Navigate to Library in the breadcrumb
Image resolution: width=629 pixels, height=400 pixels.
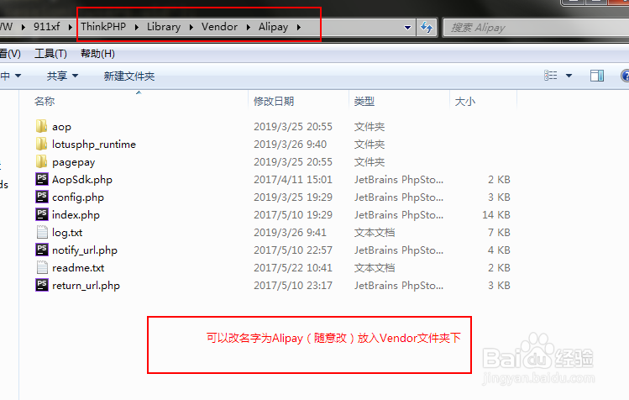pos(164,27)
